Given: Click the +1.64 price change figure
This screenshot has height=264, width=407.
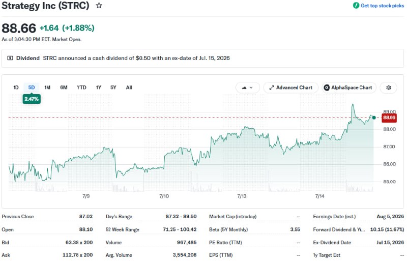Looking at the screenshot, I should pos(49,28).
